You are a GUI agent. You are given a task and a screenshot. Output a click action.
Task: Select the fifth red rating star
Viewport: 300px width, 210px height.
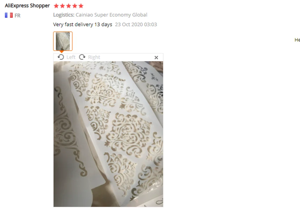coord(81,6)
